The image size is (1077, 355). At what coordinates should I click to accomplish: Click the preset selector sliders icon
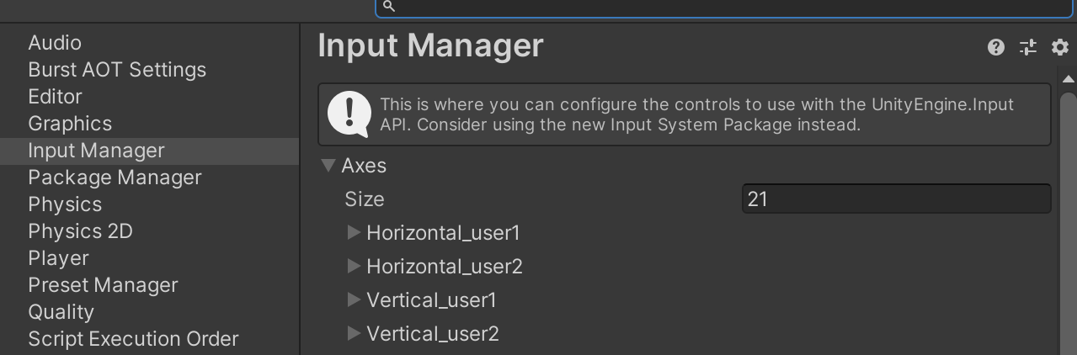[1027, 47]
